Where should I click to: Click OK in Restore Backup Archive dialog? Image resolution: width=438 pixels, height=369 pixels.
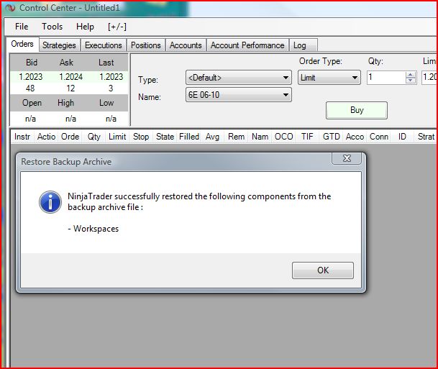click(323, 270)
